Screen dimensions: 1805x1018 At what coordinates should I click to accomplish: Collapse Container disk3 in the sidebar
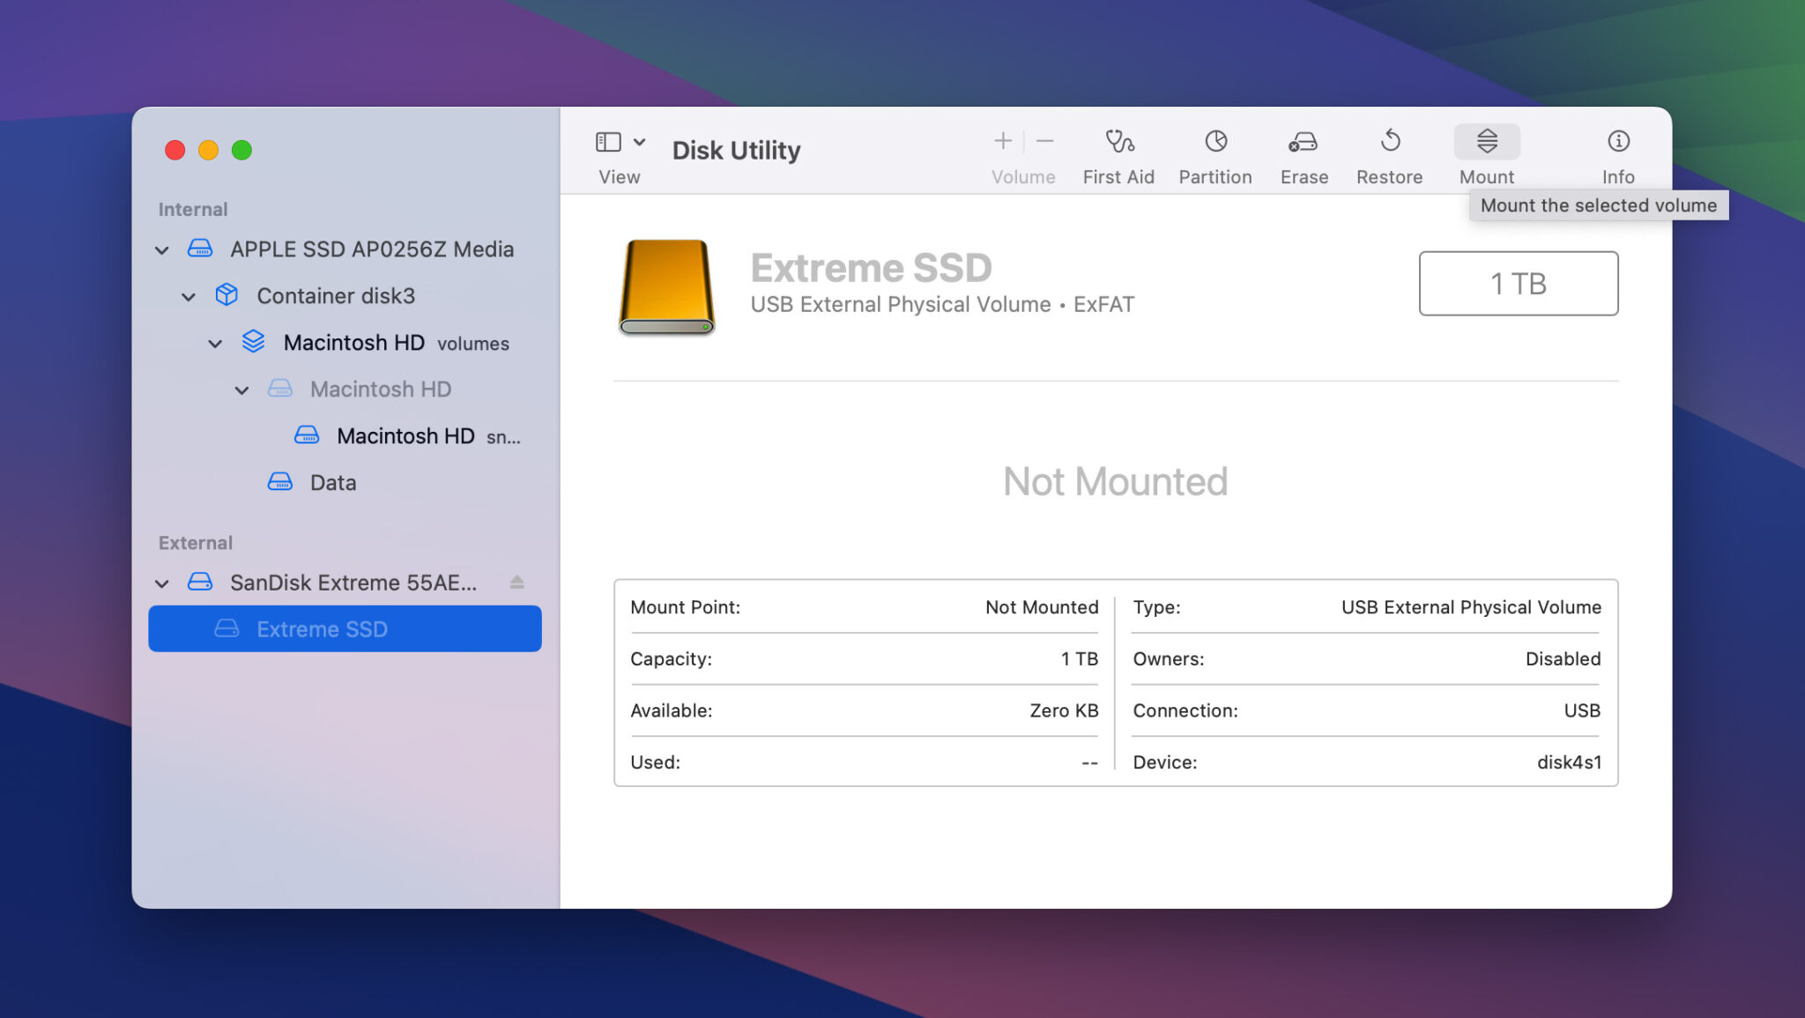pos(189,296)
